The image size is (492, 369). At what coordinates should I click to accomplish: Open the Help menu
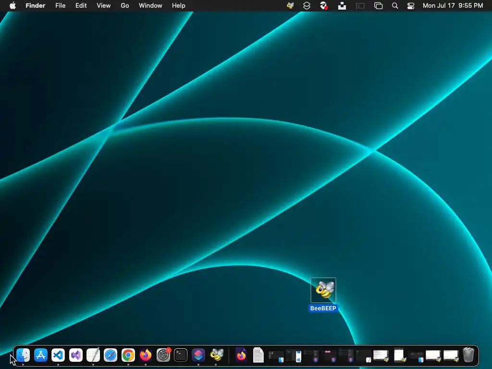[x=179, y=6]
